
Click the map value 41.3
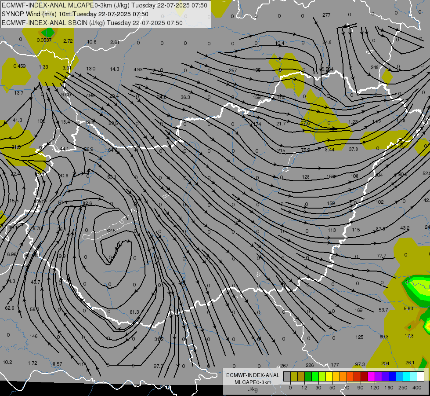point(18,120)
